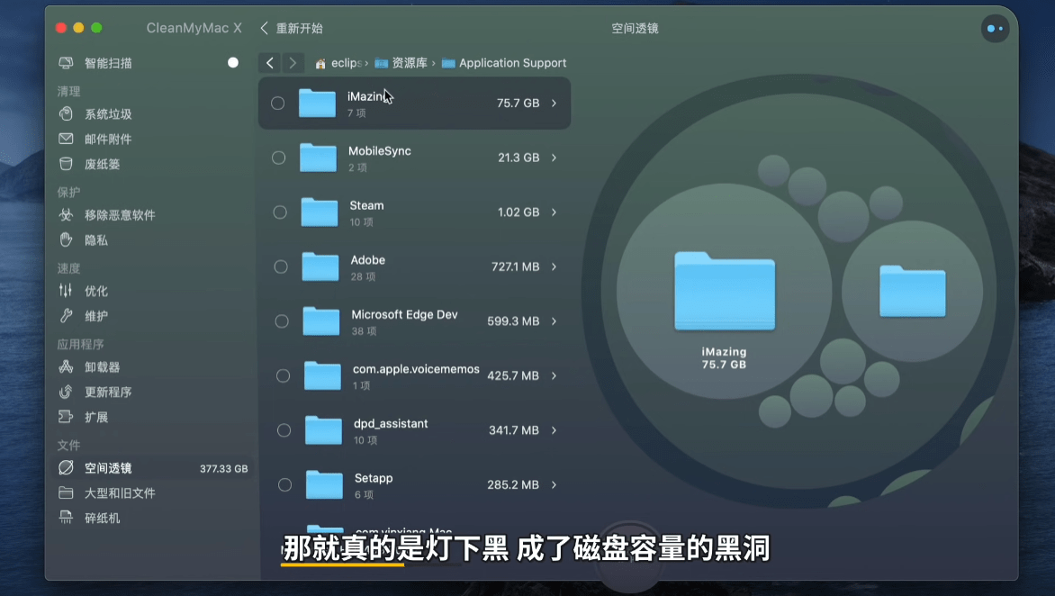The width and height of the screenshot is (1055, 596).
Task: Click the Steam folder icon
Action: coord(319,212)
